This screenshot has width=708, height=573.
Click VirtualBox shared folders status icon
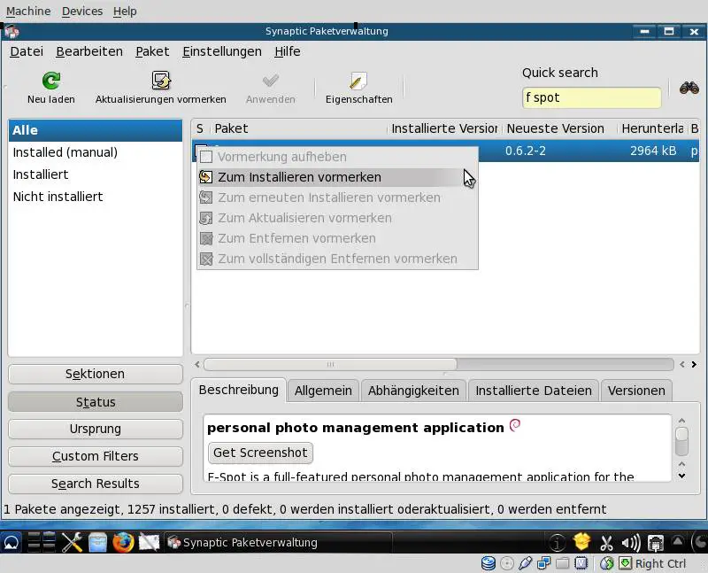pos(562,563)
